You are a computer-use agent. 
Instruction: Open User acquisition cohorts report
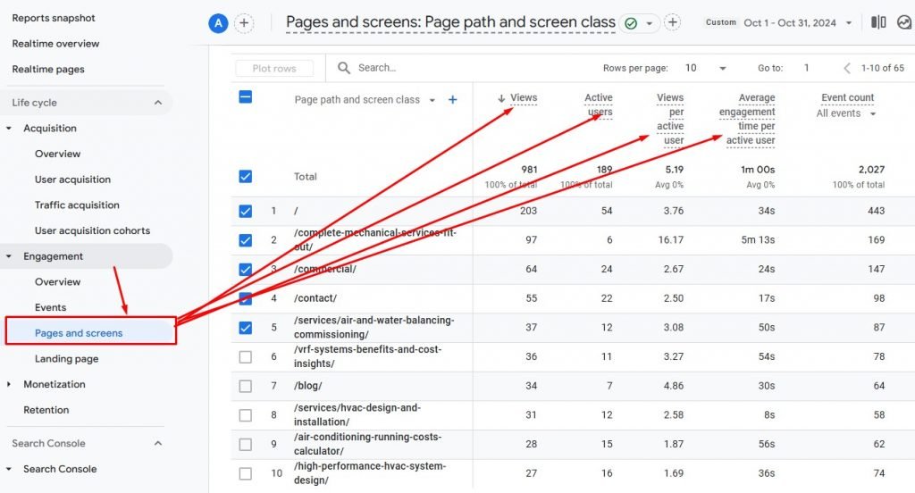[92, 231]
